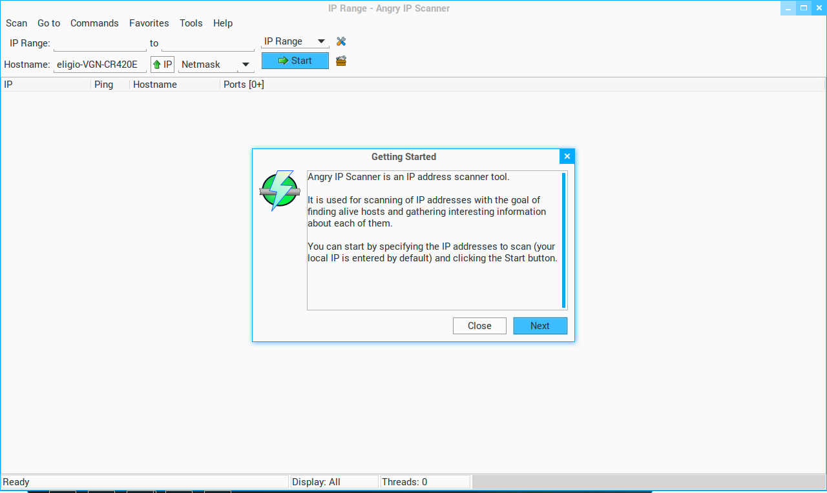Image resolution: width=827 pixels, height=493 pixels.
Task: Focus the IP Range start address field
Action: click(100, 43)
